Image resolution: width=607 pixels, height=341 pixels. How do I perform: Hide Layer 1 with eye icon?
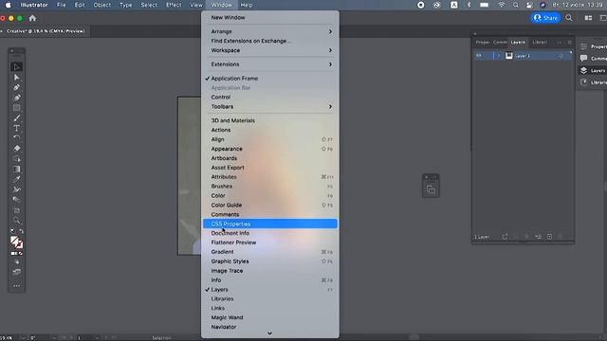click(x=478, y=56)
